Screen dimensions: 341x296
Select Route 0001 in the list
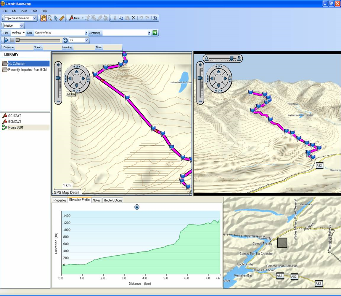pos(15,128)
